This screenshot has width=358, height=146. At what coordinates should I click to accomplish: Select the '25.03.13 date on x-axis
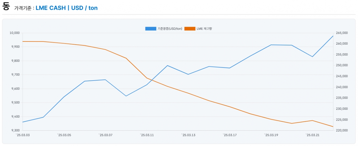pyautogui.click(x=188, y=135)
